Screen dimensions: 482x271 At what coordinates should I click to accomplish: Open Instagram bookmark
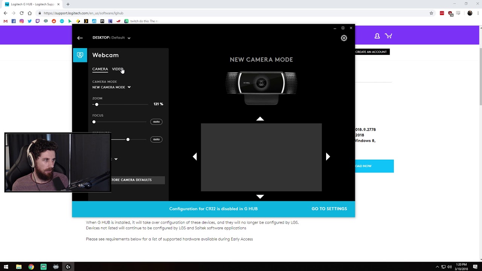[x=21, y=21]
